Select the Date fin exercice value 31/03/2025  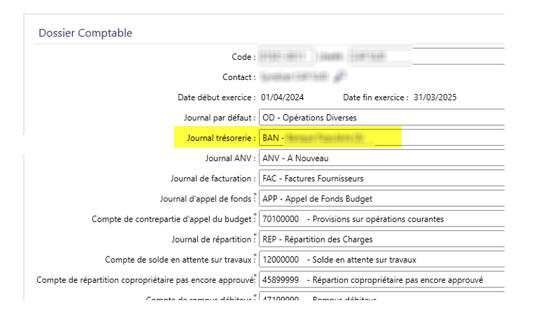pyautogui.click(x=433, y=97)
